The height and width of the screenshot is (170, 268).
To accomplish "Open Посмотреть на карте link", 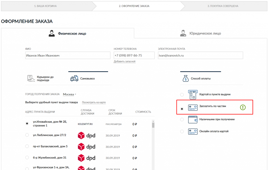I will (x=94, y=102).
